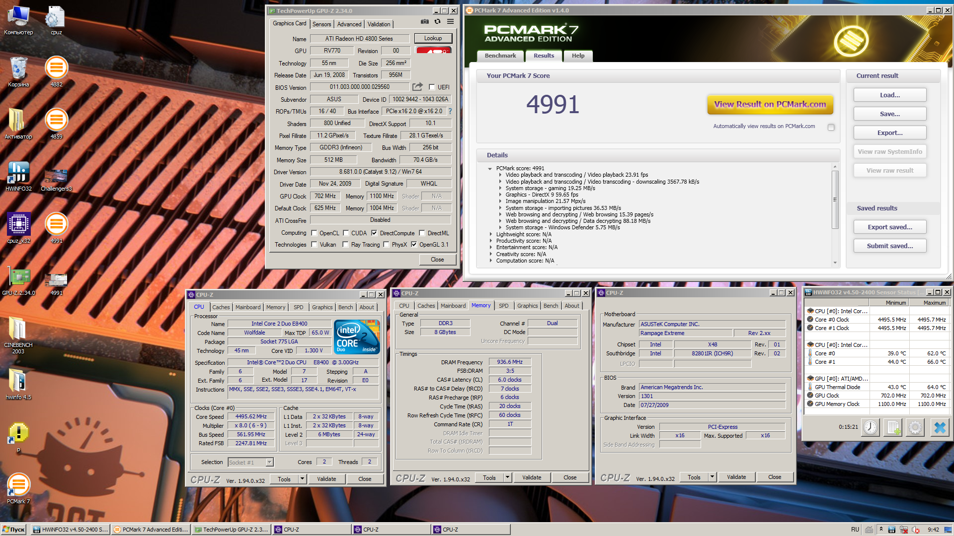Click the Details scrollbar up arrow

[835, 167]
